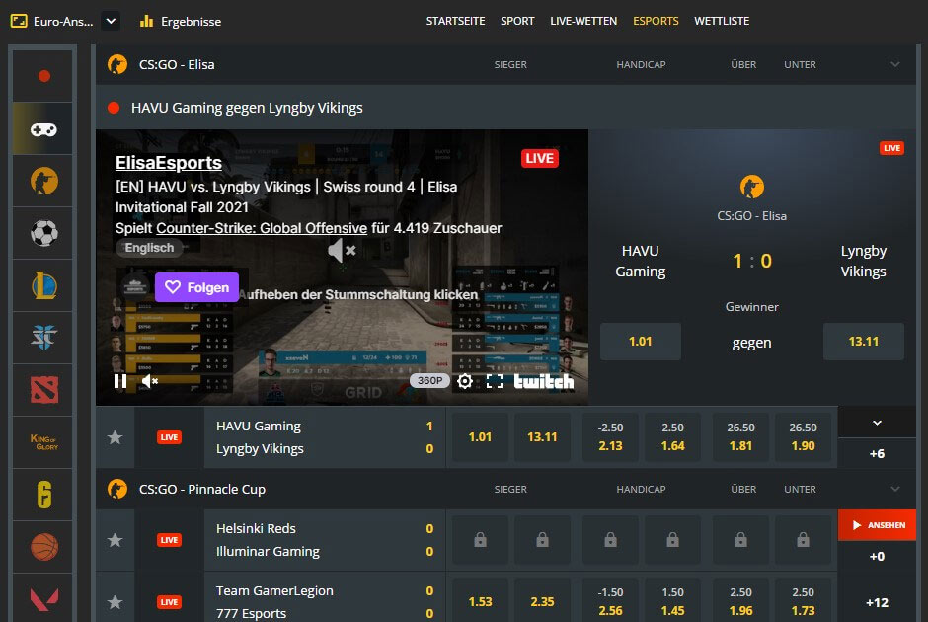The width and height of the screenshot is (928, 622).
Task: Click the HAVU Gaming gegen Lyngby Vikings title
Action: [x=247, y=108]
